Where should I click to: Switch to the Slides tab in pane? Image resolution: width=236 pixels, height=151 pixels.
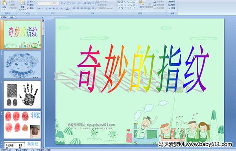click(4, 17)
